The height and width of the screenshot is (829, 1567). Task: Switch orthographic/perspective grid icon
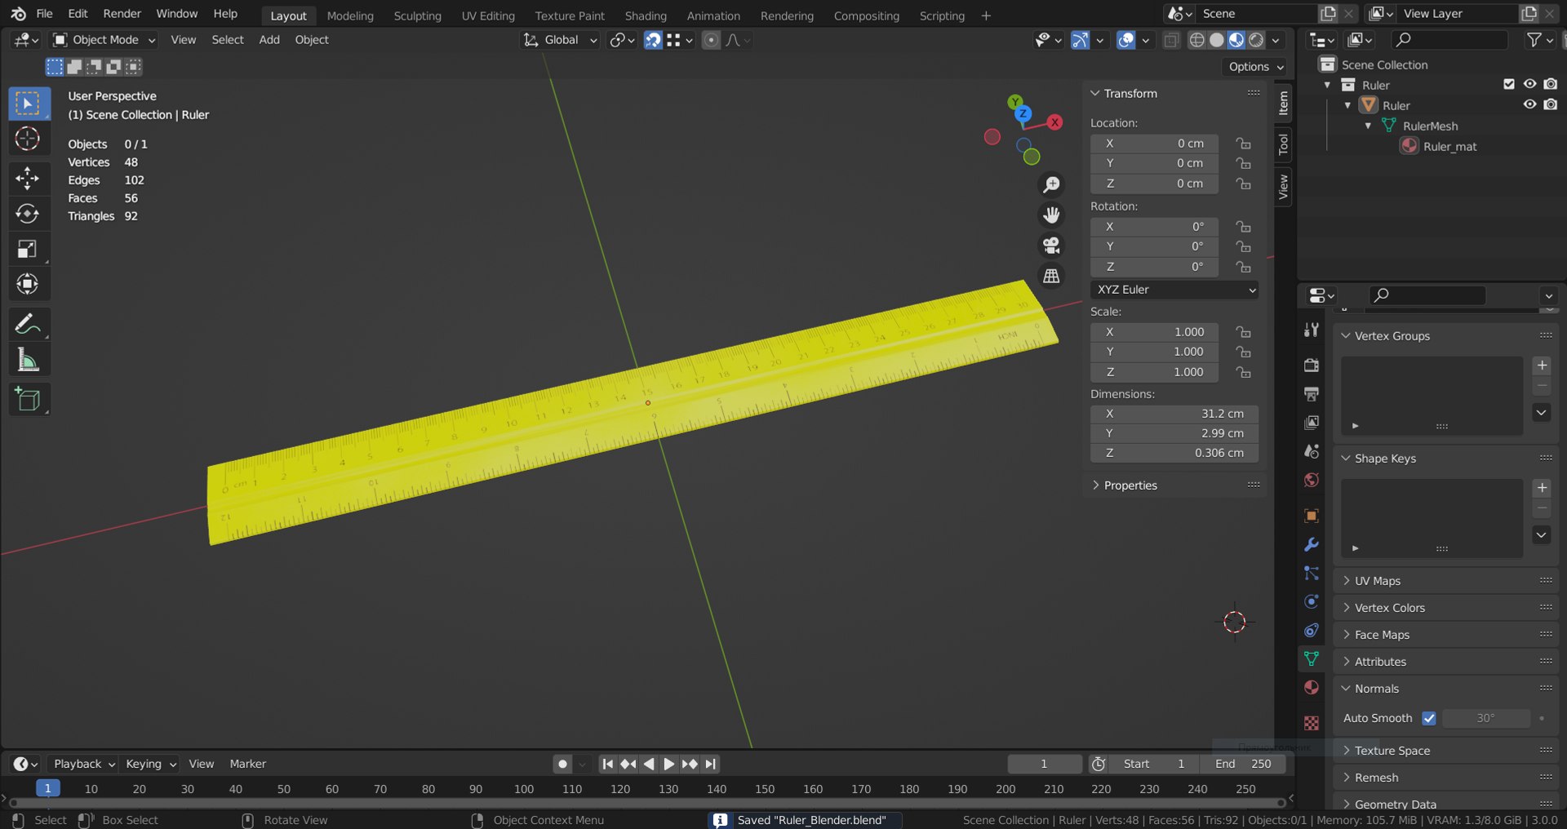pyautogui.click(x=1051, y=276)
